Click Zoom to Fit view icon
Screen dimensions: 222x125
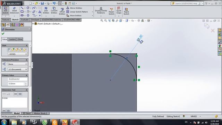tap(102, 20)
